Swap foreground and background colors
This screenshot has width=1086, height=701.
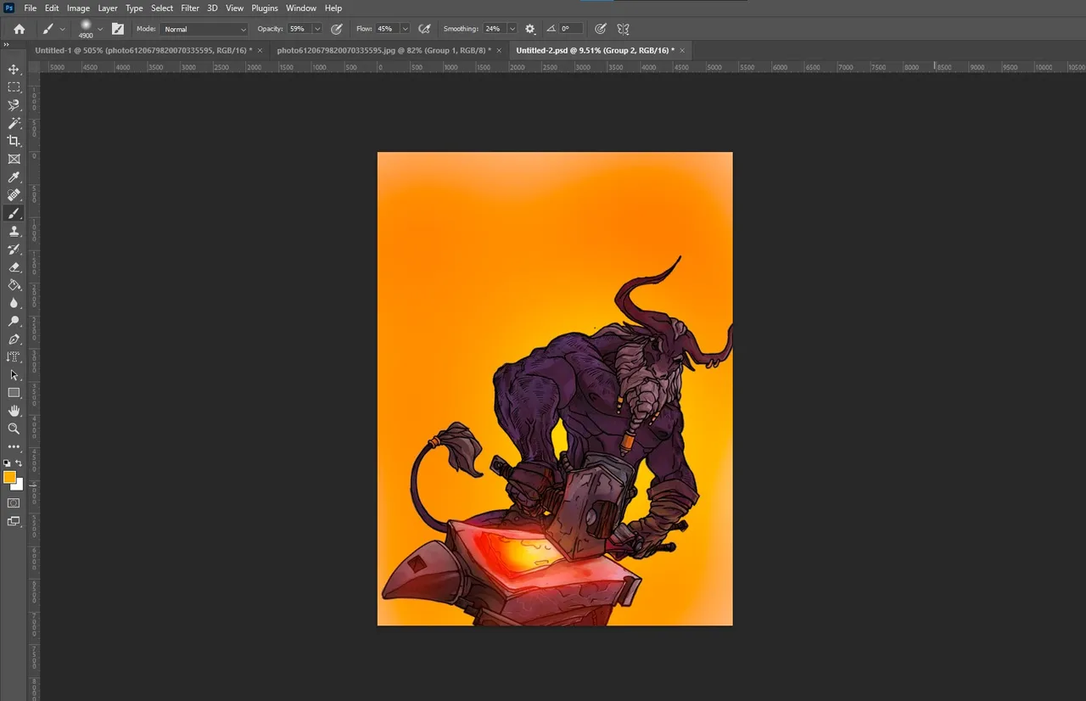point(19,463)
